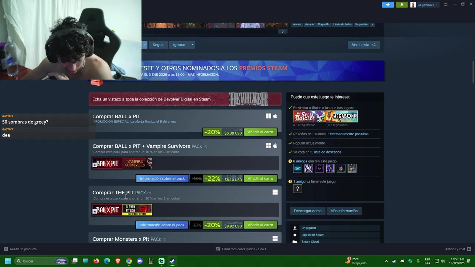Open the first friend avatar wanting this game

(x=298, y=168)
